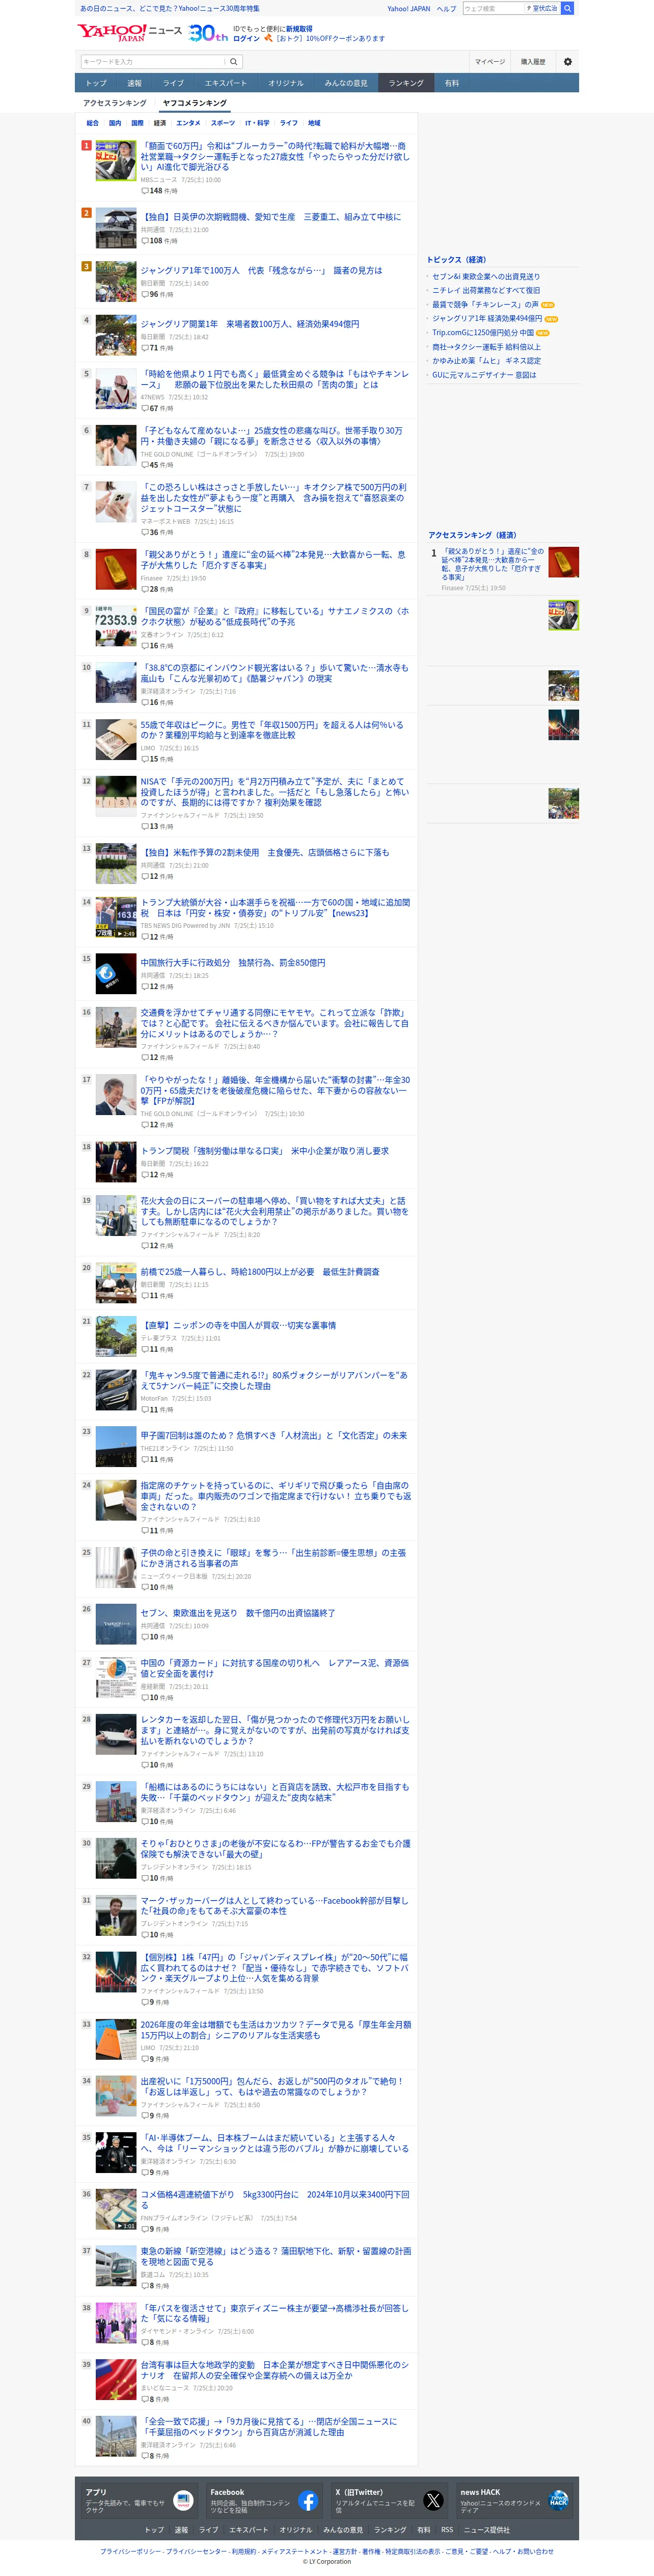Click comment bubble icon showing 148 件/時

[145, 191]
